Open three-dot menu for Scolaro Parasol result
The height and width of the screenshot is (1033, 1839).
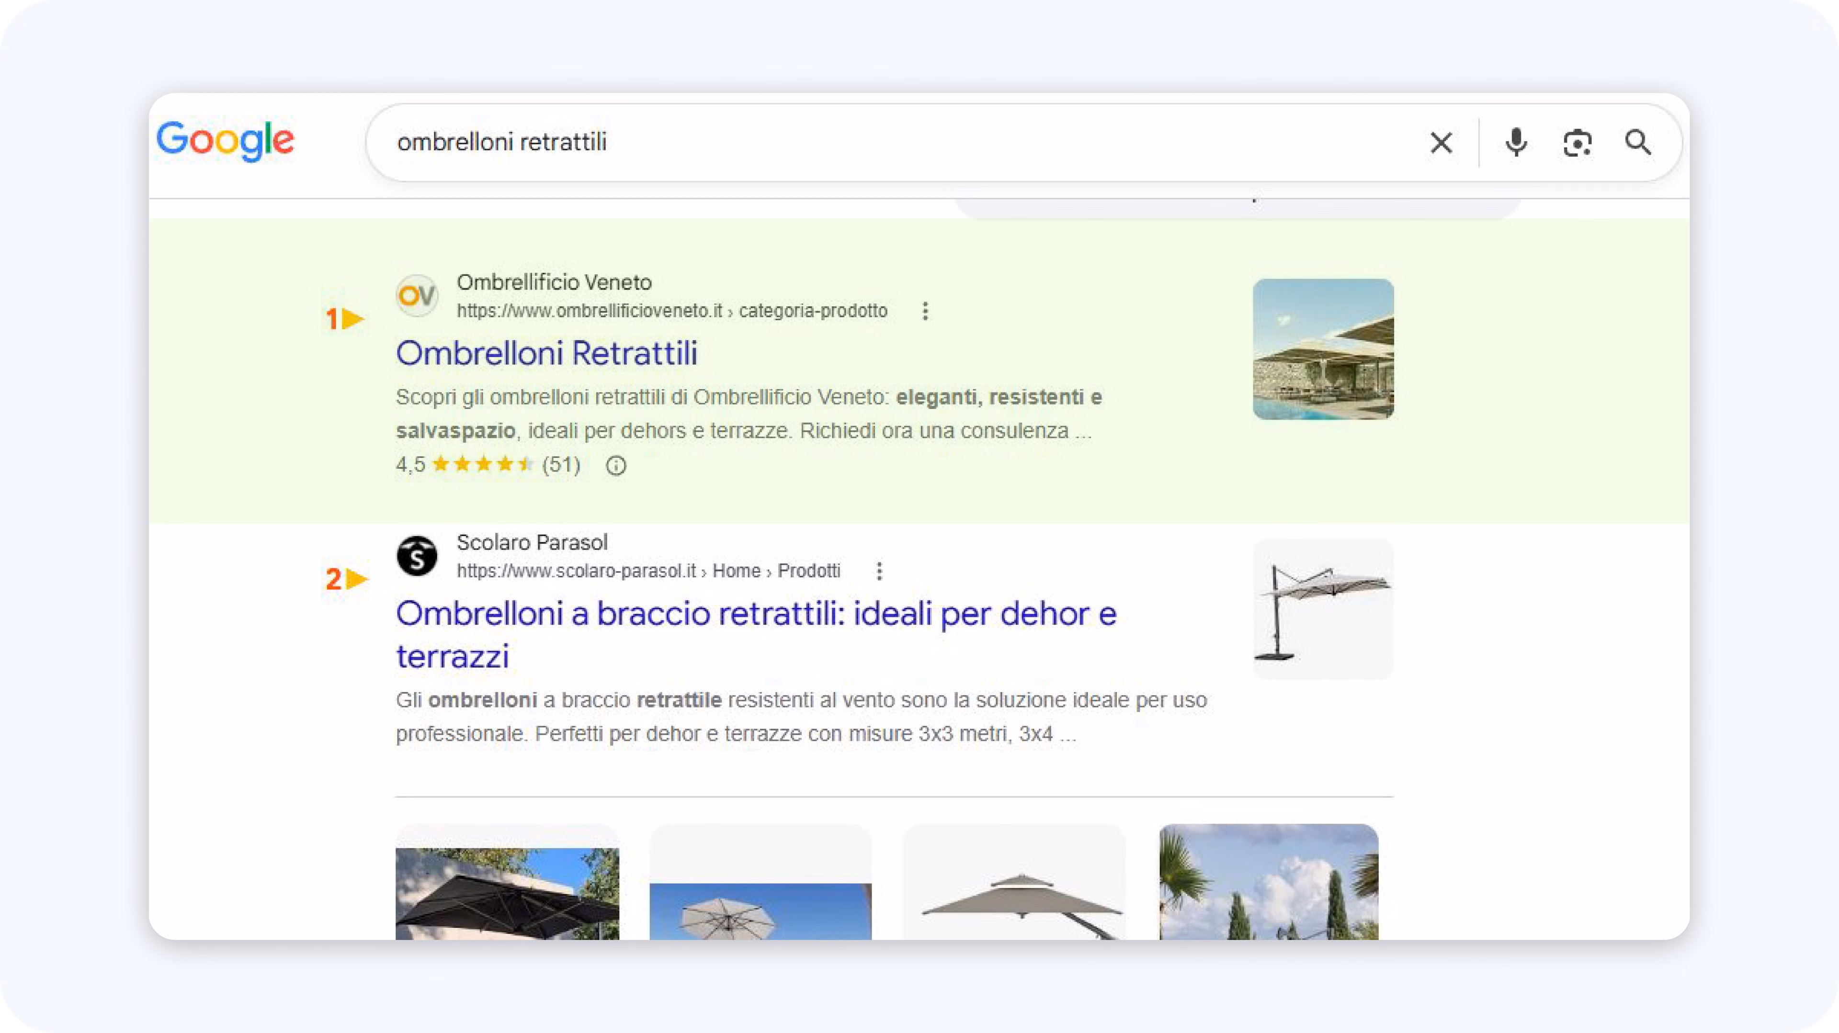pyautogui.click(x=880, y=571)
